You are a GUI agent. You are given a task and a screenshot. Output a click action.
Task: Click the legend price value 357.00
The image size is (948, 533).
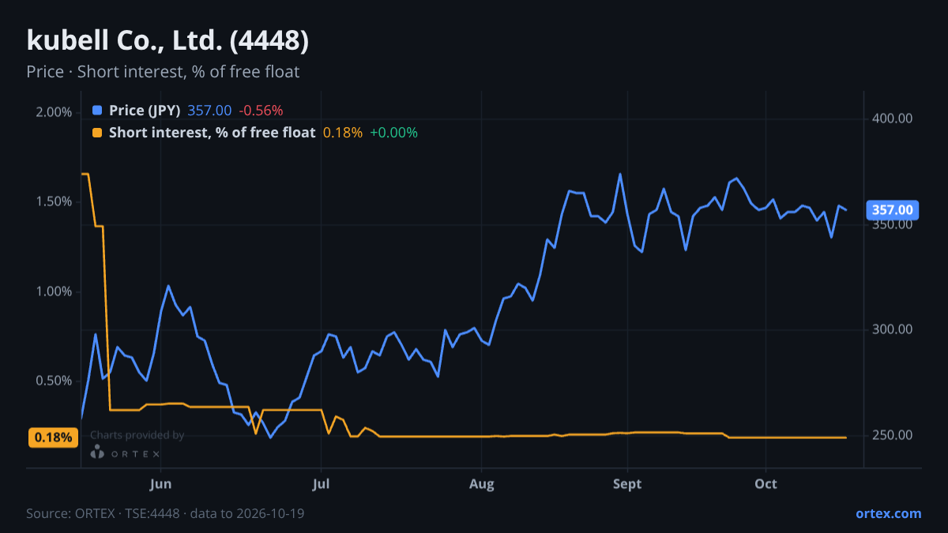click(209, 111)
